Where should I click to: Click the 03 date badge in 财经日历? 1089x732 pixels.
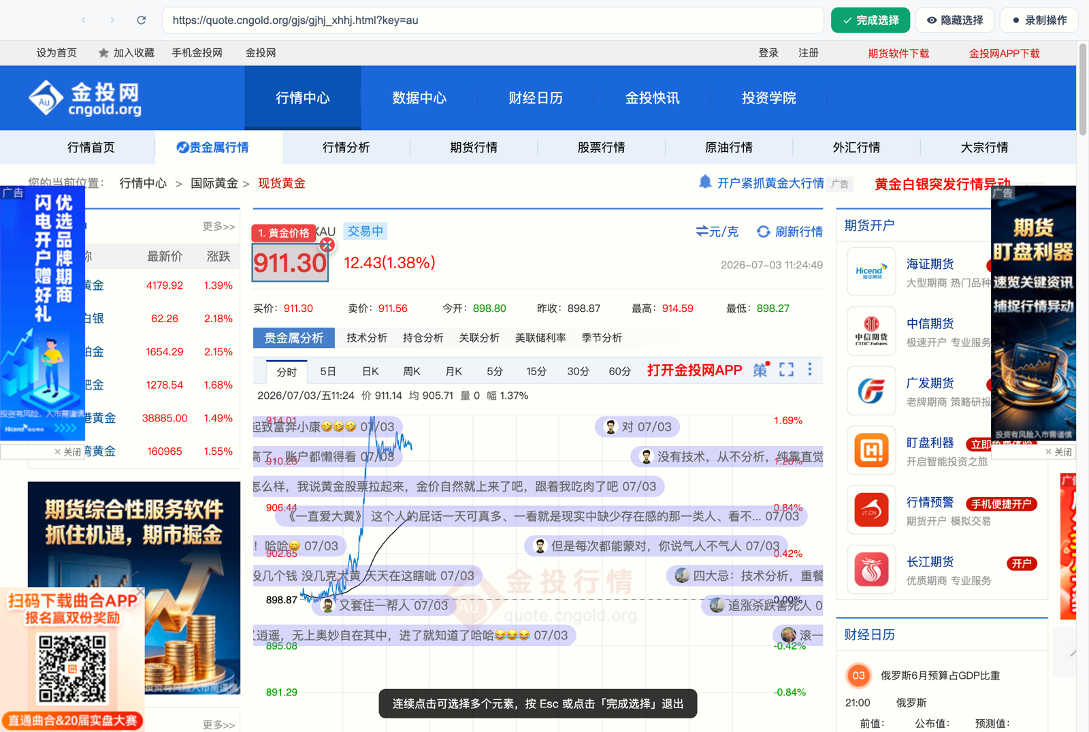pos(858,675)
